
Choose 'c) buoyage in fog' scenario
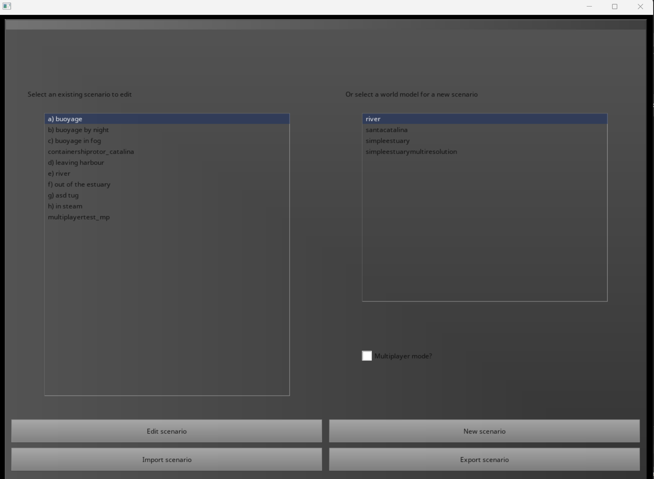74,140
